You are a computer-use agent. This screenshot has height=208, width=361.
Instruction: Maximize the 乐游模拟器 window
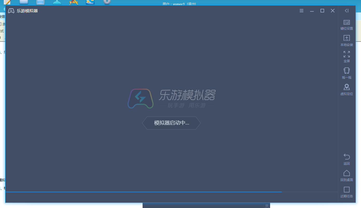pyautogui.click(x=322, y=11)
